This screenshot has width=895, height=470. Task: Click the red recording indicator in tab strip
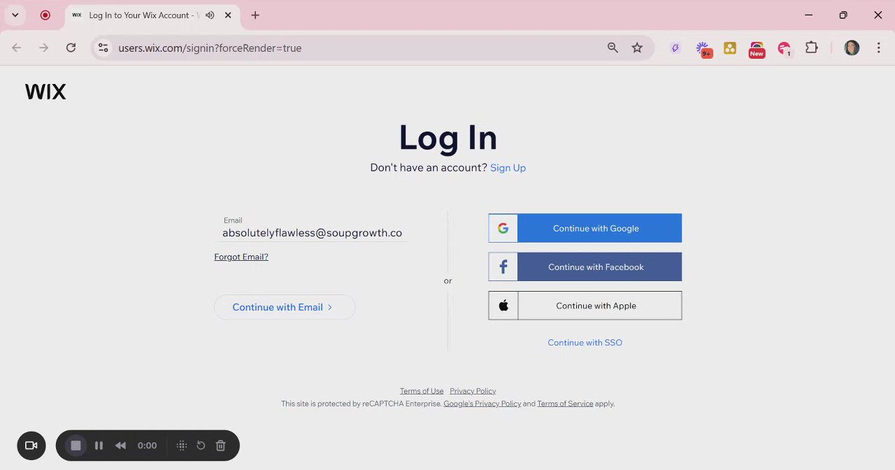coord(45,15)
